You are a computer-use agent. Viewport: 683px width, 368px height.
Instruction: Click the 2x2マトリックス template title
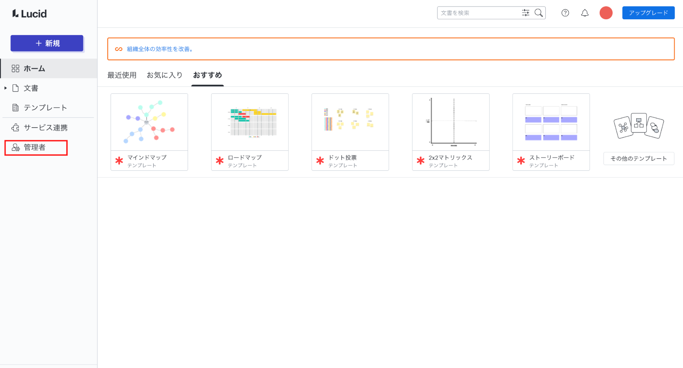(x=450, y=158)
